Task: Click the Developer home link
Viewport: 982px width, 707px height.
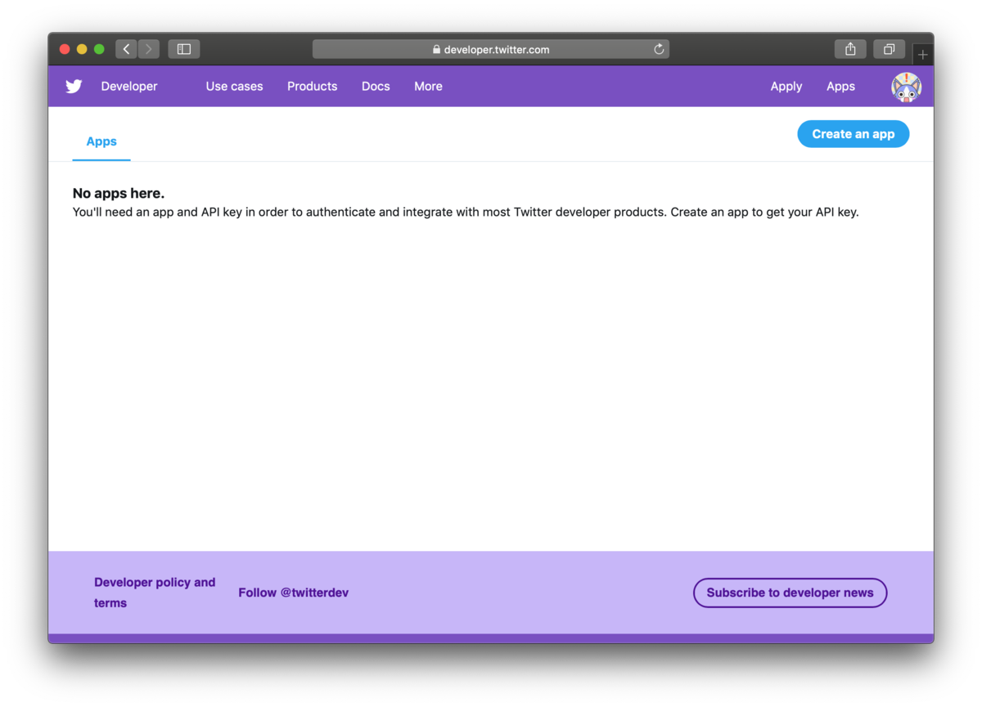Action: (129, 86)
